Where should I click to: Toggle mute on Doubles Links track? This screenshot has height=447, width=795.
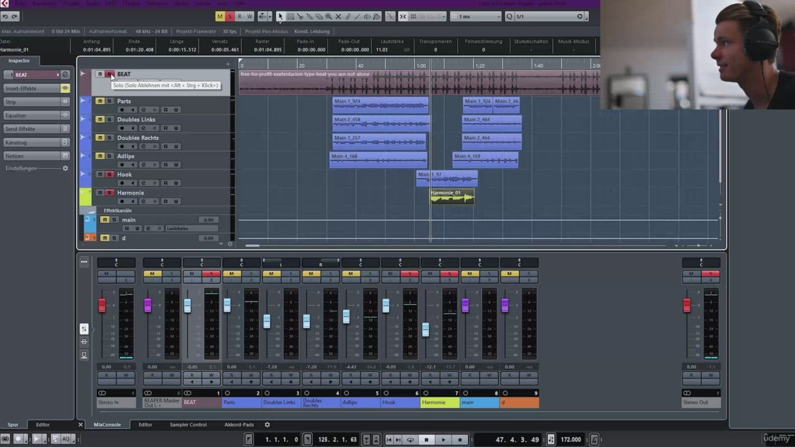99,120
